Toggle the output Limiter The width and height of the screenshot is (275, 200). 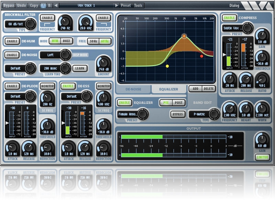click(262, 157)
